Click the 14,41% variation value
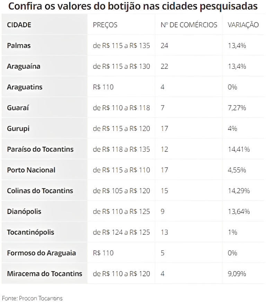This screenshot has height=303, width=266. [x=239, y=149]
